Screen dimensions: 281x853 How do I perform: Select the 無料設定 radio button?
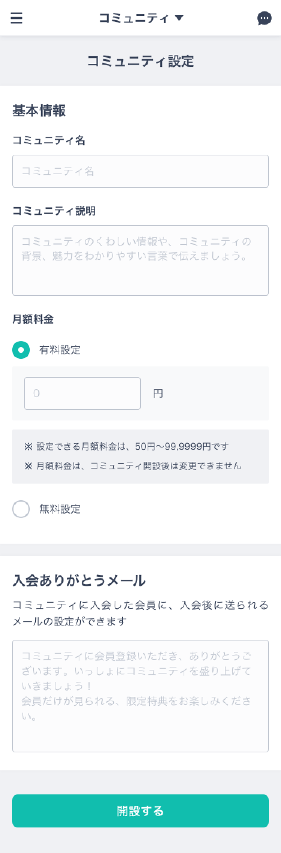click(21, 509)
